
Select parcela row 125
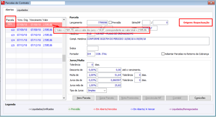34,45
